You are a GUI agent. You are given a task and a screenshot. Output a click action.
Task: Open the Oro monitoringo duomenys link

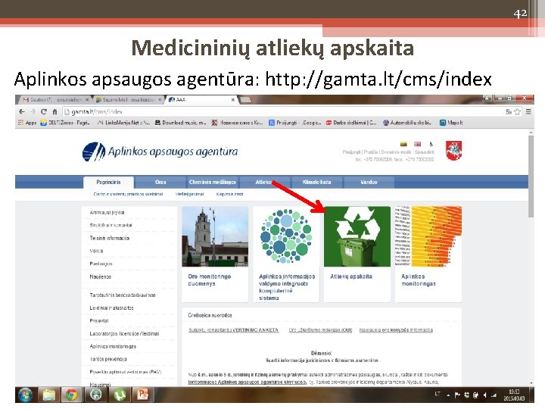coord(209,280)
